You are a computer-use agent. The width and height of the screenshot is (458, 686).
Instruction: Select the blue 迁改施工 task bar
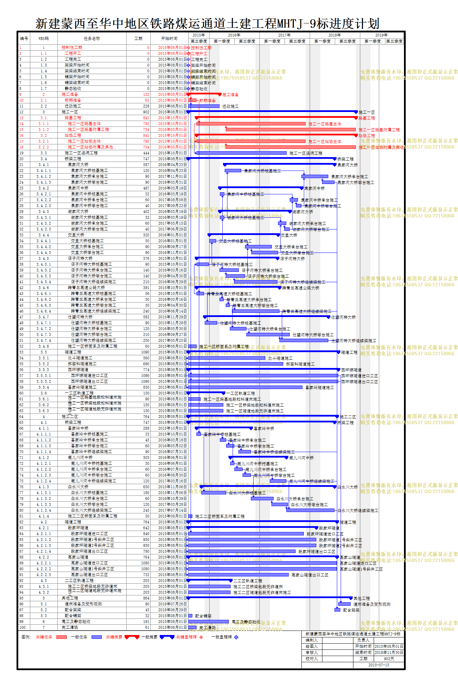coord(204,106)
